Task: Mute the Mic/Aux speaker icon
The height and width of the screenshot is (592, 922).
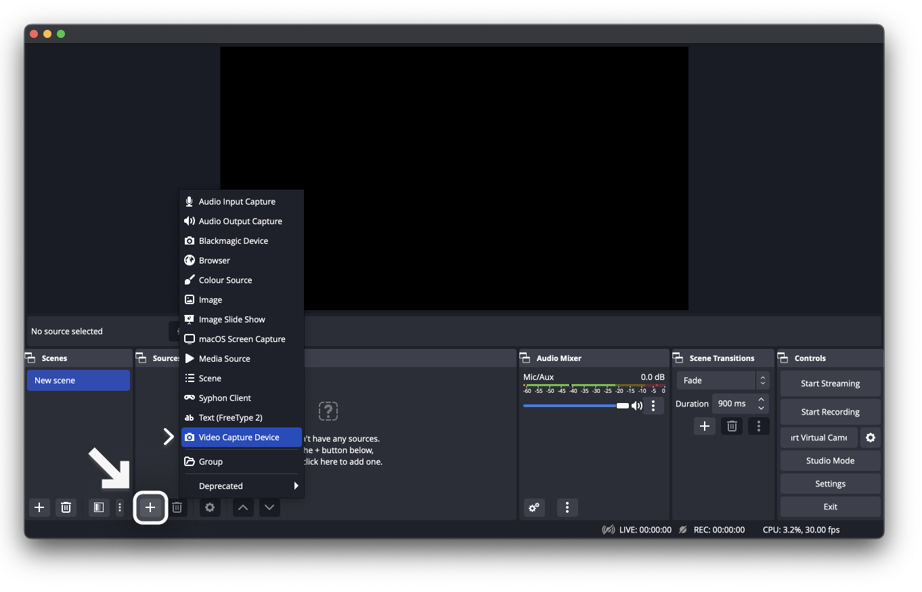Action: click(637, 406)
